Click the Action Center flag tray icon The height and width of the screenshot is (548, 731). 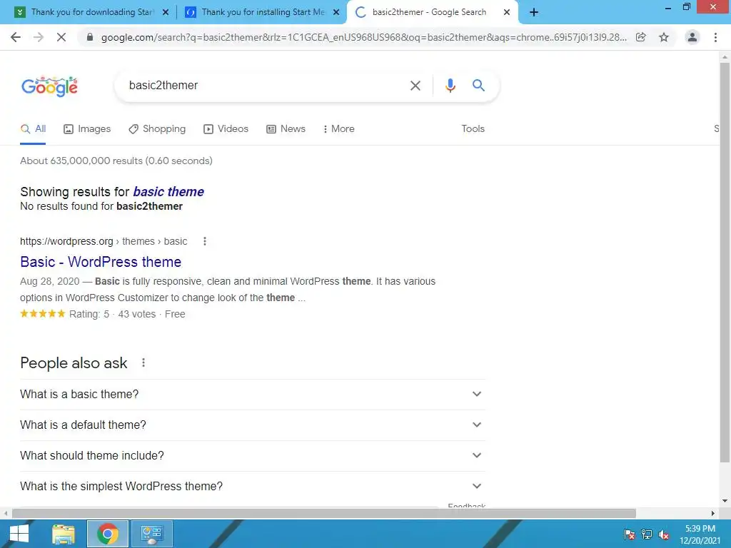[630, 534]
